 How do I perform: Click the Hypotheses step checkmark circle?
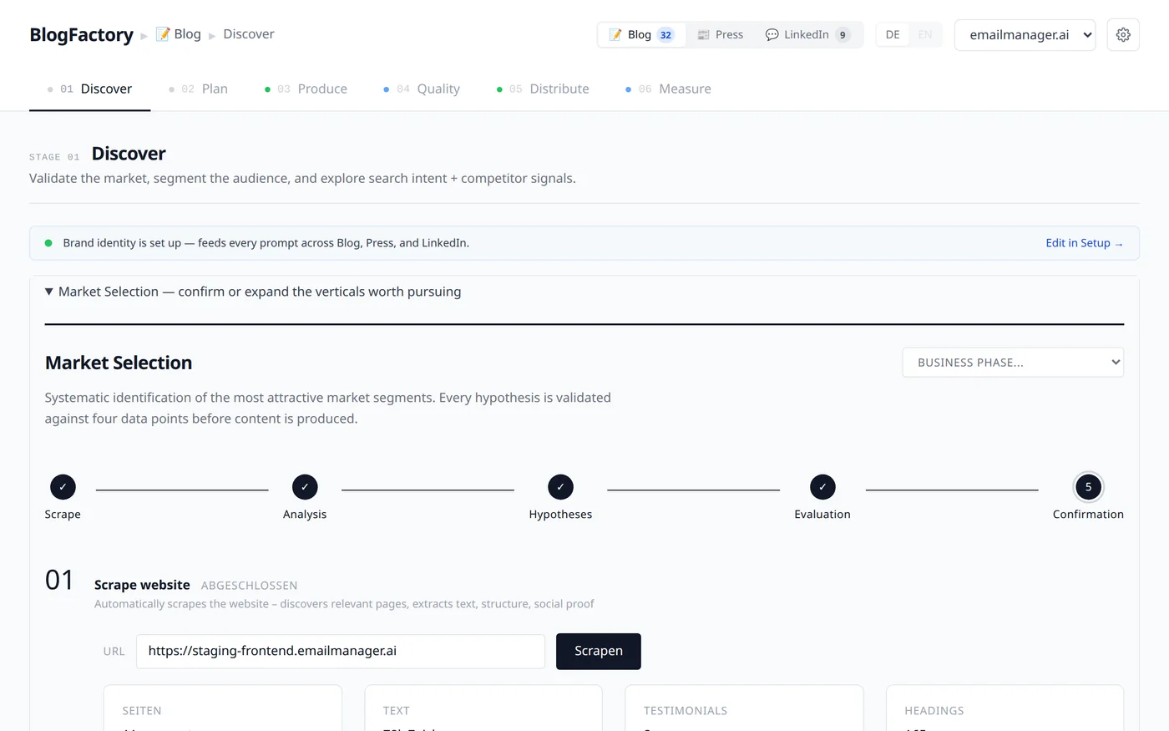[560, 487]
